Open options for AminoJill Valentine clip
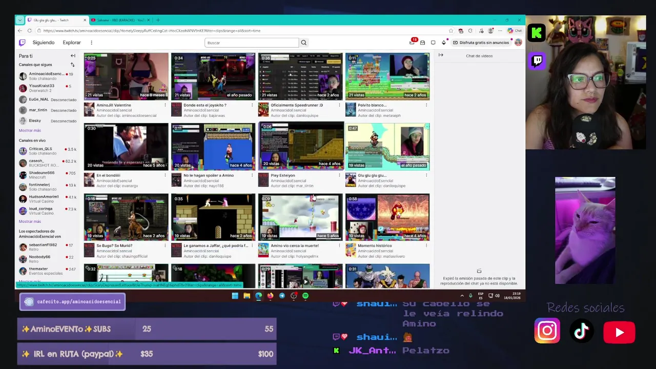Image resolution: width=656 pixels, height=369 pixels. (x=165, y=105)
